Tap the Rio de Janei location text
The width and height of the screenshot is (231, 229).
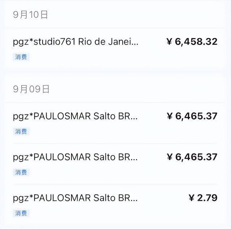pyautogui.click(x=104, y=42)
